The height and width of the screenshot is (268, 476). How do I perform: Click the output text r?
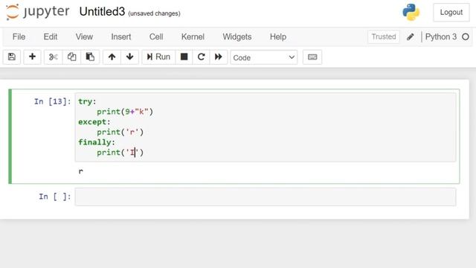point(81,171)
